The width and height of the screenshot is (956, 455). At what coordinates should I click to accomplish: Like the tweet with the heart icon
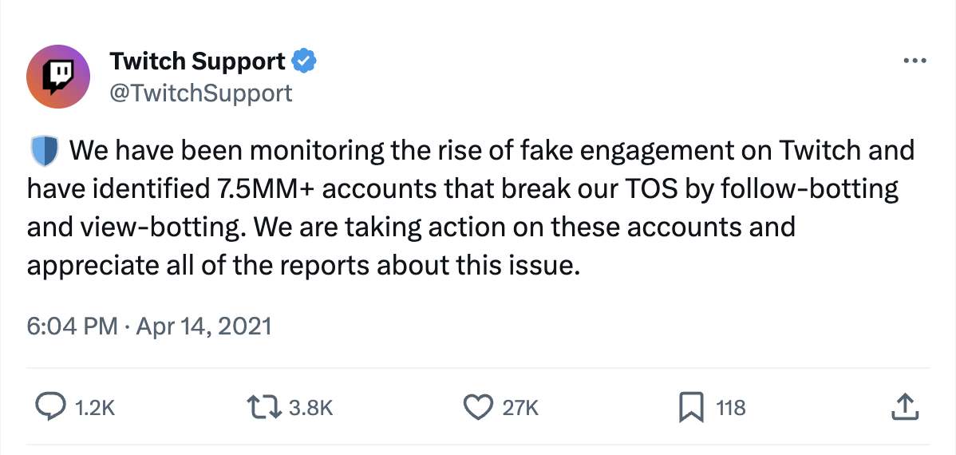[478, 408]
